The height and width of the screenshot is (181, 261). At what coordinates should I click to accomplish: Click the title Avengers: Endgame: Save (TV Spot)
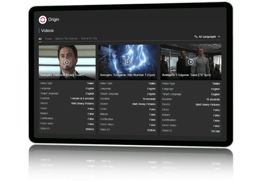(186, 75)
